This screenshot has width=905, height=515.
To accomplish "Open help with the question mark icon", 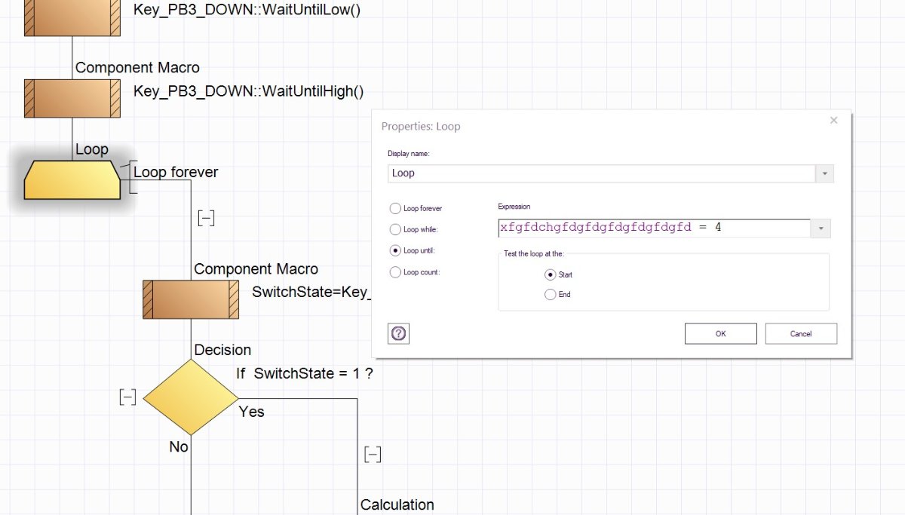I will click(399, 333).
